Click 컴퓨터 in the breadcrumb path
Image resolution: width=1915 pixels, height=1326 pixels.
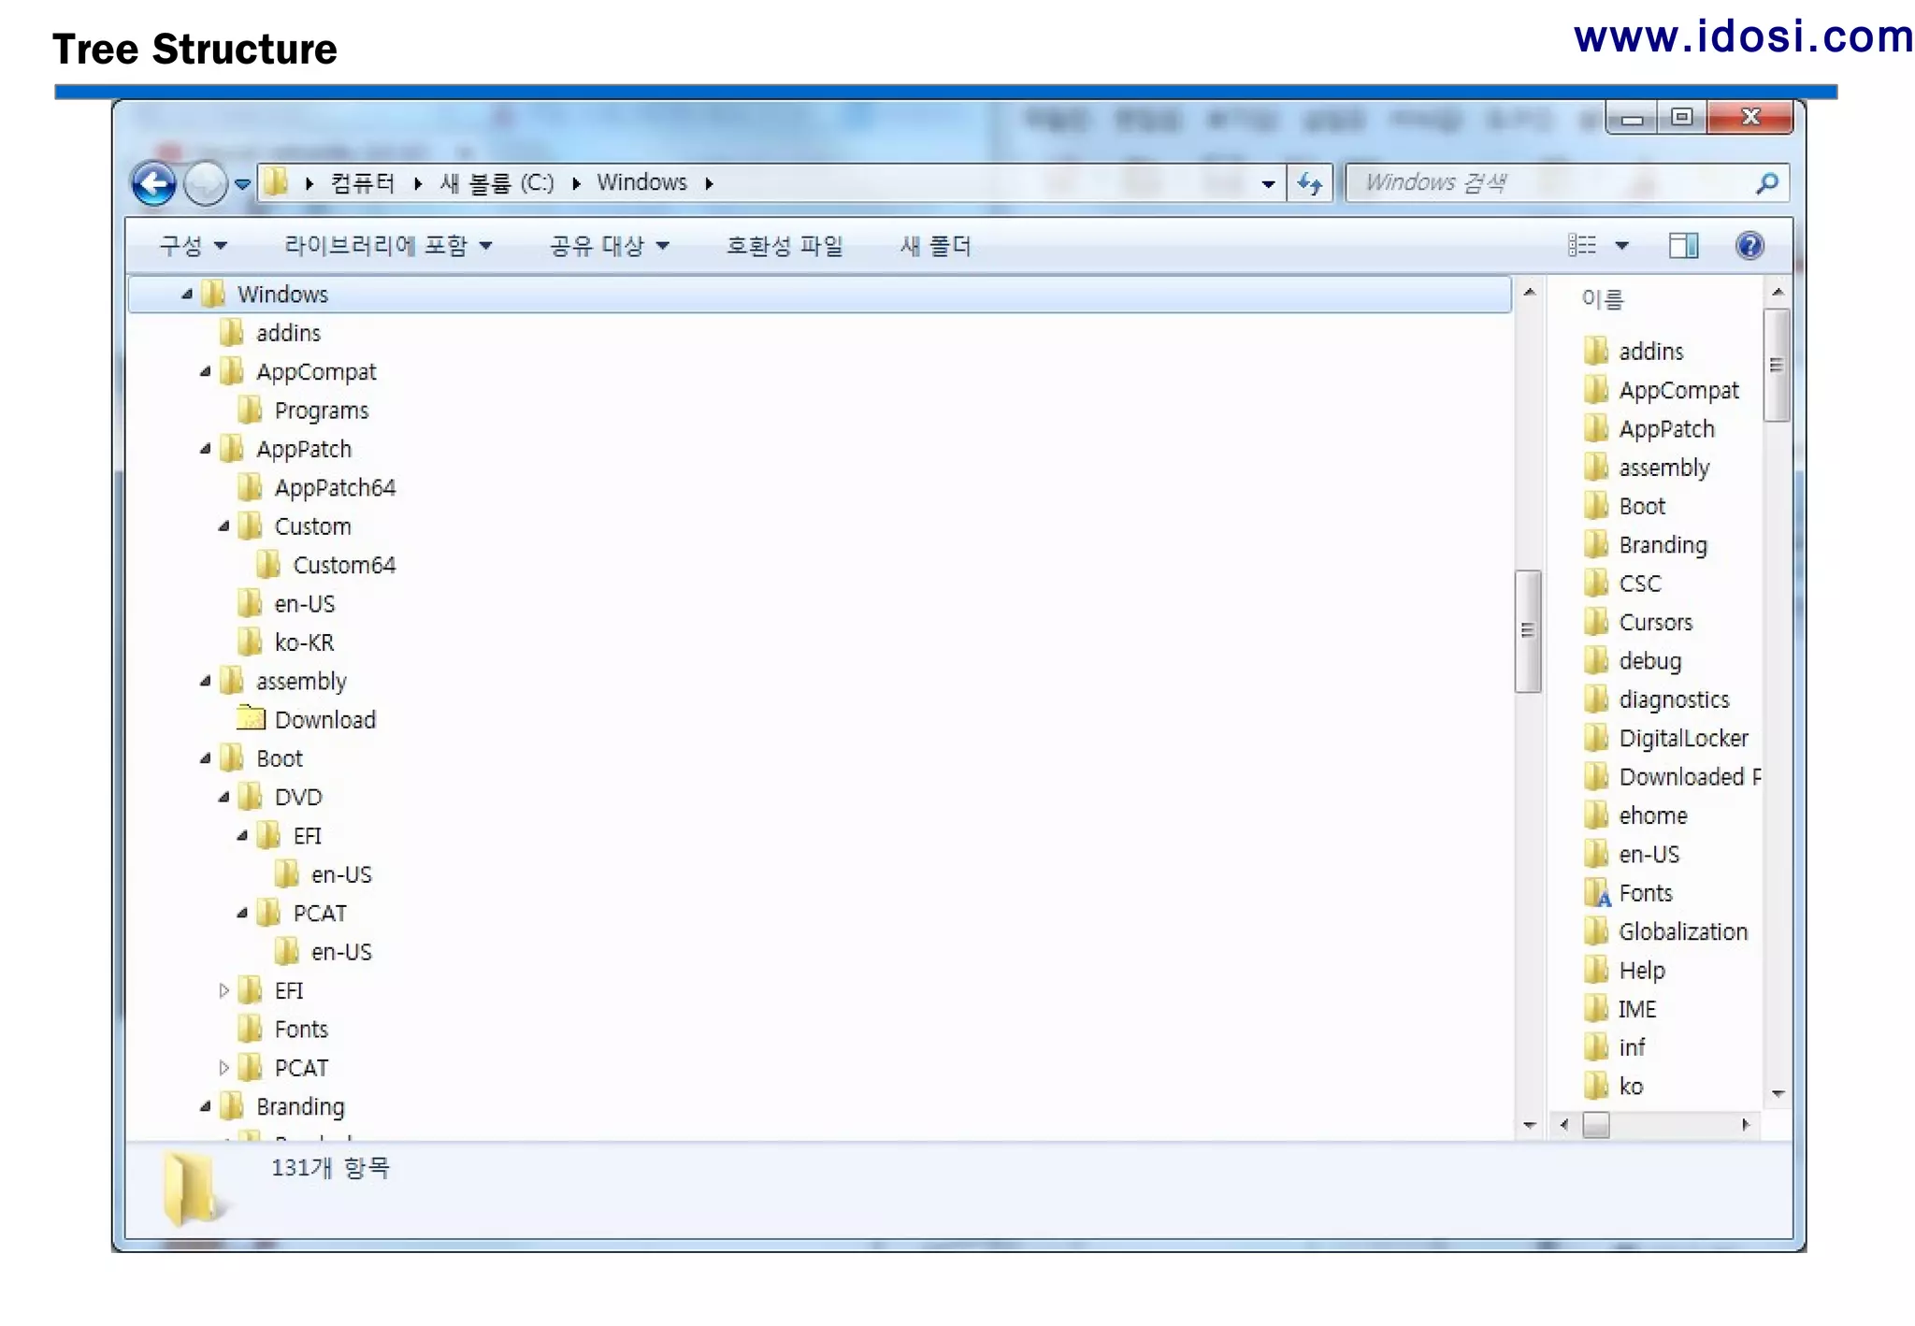click(363, 183)
